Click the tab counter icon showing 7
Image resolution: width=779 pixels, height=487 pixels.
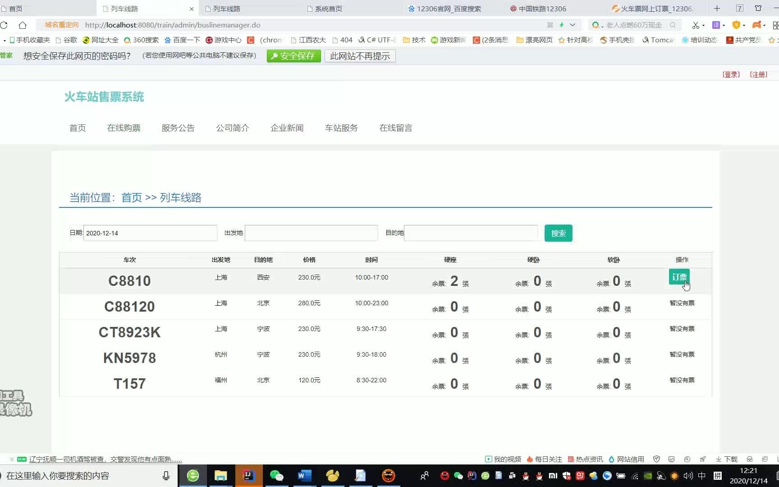[740, 9]
